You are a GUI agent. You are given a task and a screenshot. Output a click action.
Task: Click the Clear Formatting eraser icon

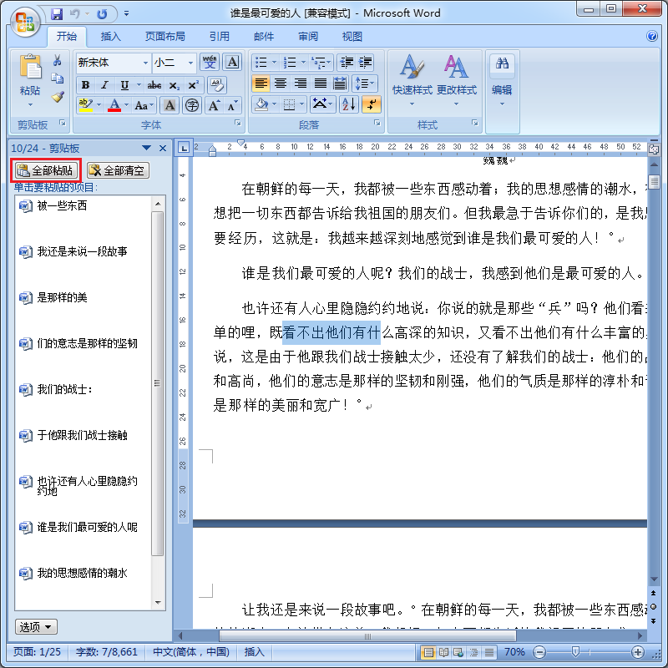click(216, 85)
